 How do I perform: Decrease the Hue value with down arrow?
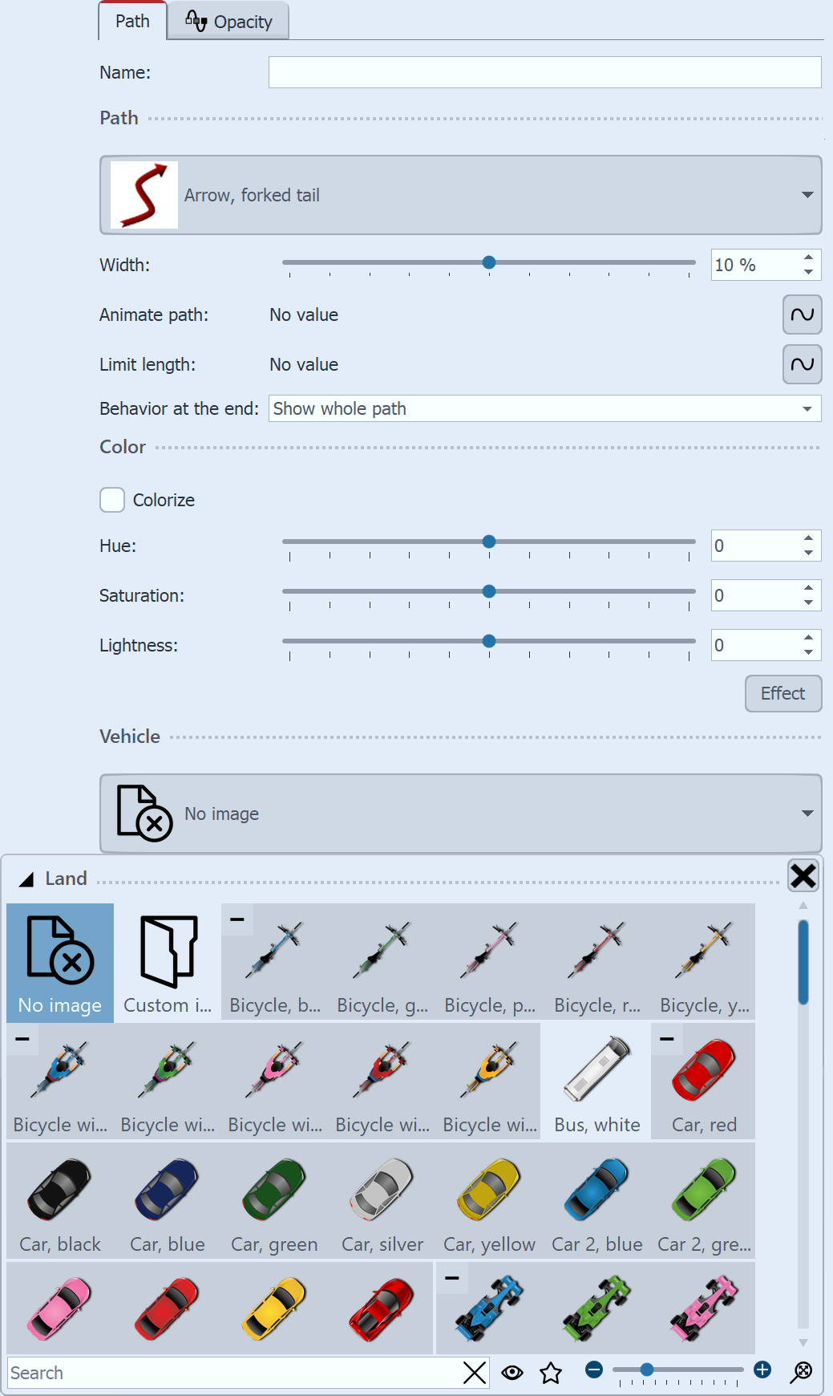click(808, 553)
